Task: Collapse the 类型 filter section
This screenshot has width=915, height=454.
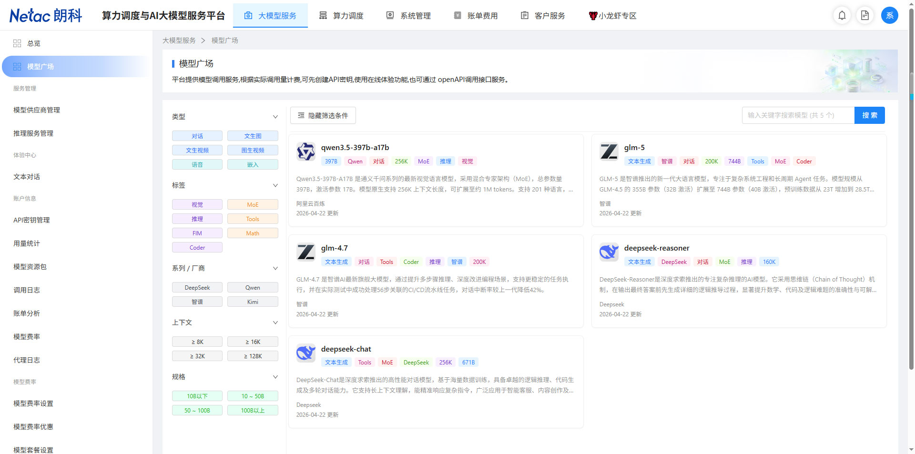Action: (275, 117)
